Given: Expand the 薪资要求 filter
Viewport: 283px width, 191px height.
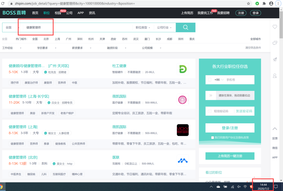Looking at the screenshot, I should coord(82,48).
